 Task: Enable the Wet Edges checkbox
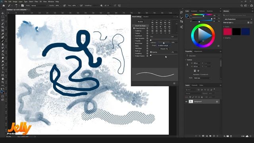(134, 48)
